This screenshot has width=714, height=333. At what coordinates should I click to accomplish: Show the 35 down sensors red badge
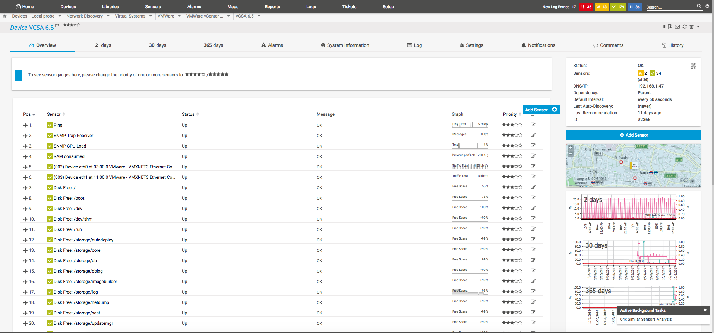pyautogui.click(x=586, y=7)
